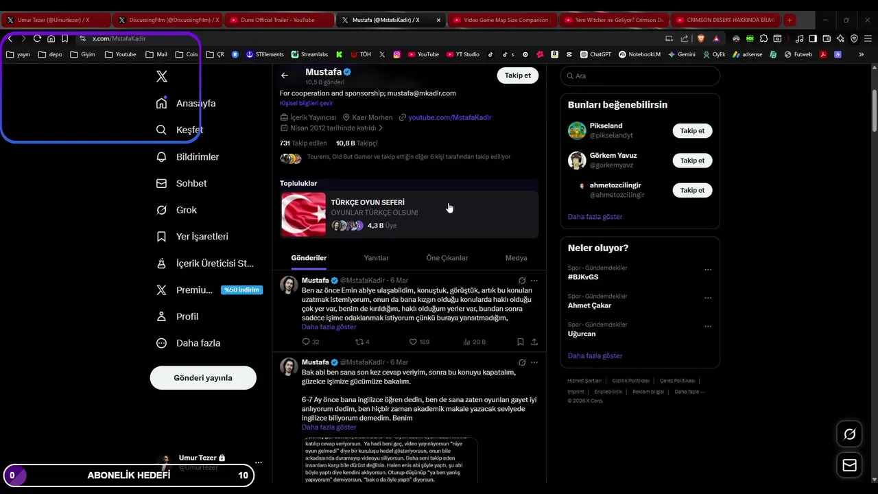Toggle Brave sidebar panel icon

(x=813, y=38)
